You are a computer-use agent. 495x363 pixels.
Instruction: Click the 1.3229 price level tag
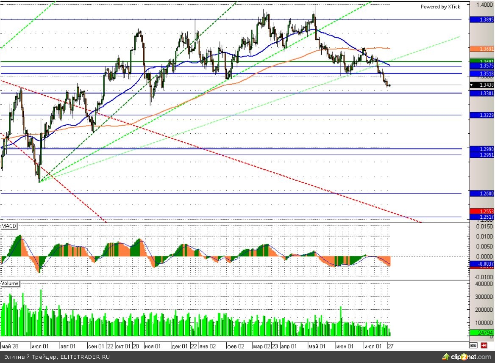[x=482, y=115]
